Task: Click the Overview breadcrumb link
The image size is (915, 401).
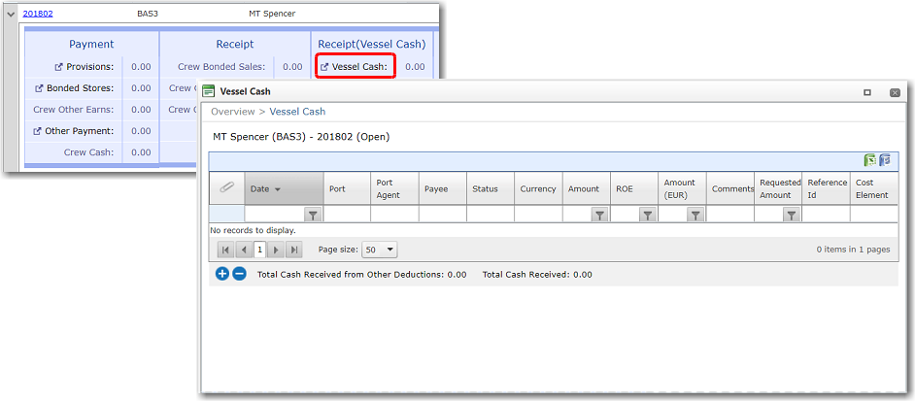Action: (232, 113)
